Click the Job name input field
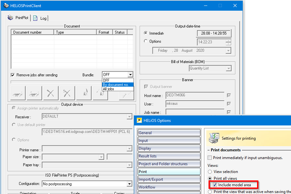The width and height of the screenshot is (291, 194). pos(195,112)
